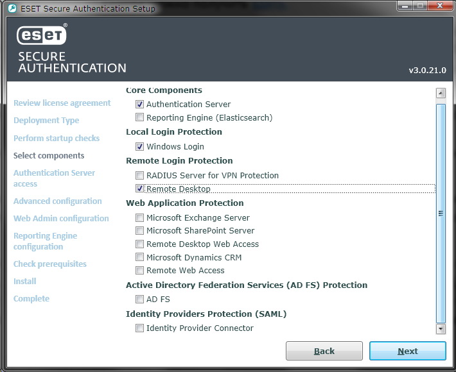This screenshot has height=372, width=456.
Task: Enable Microsoft SharePoint Server protection
Action: coord(139,231)
